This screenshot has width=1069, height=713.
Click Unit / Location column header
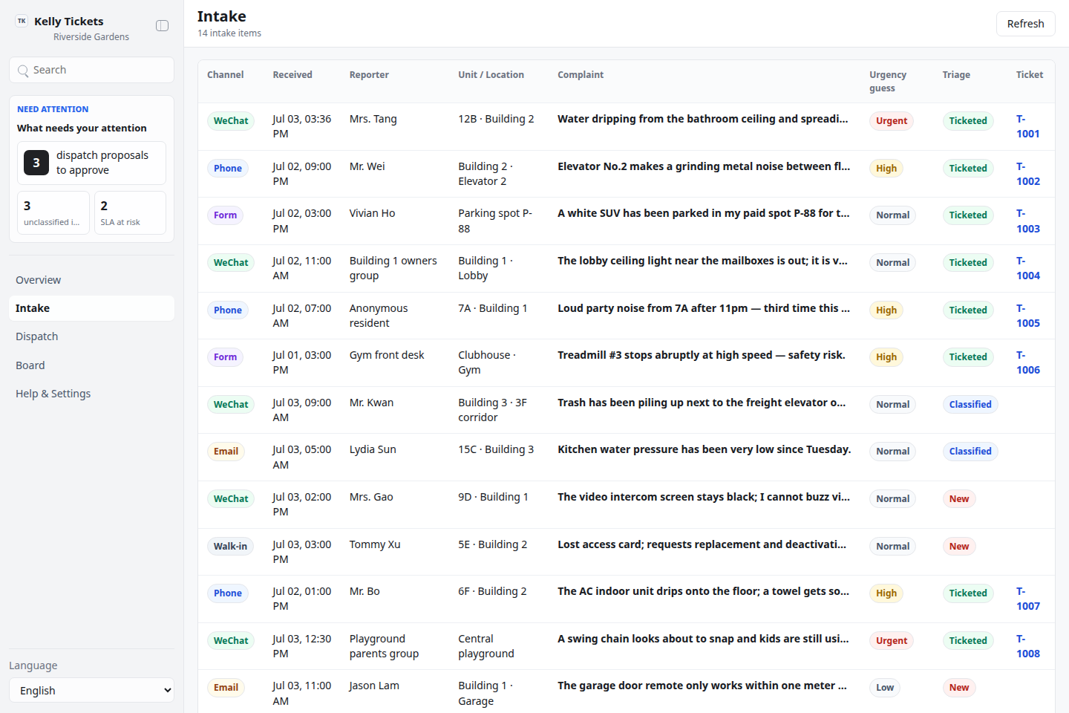pos(491,75)
